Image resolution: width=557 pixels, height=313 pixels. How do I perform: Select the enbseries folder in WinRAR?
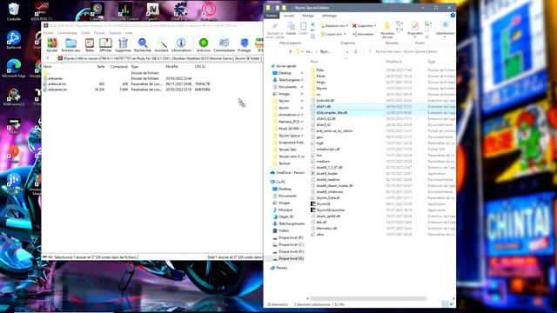55,78
